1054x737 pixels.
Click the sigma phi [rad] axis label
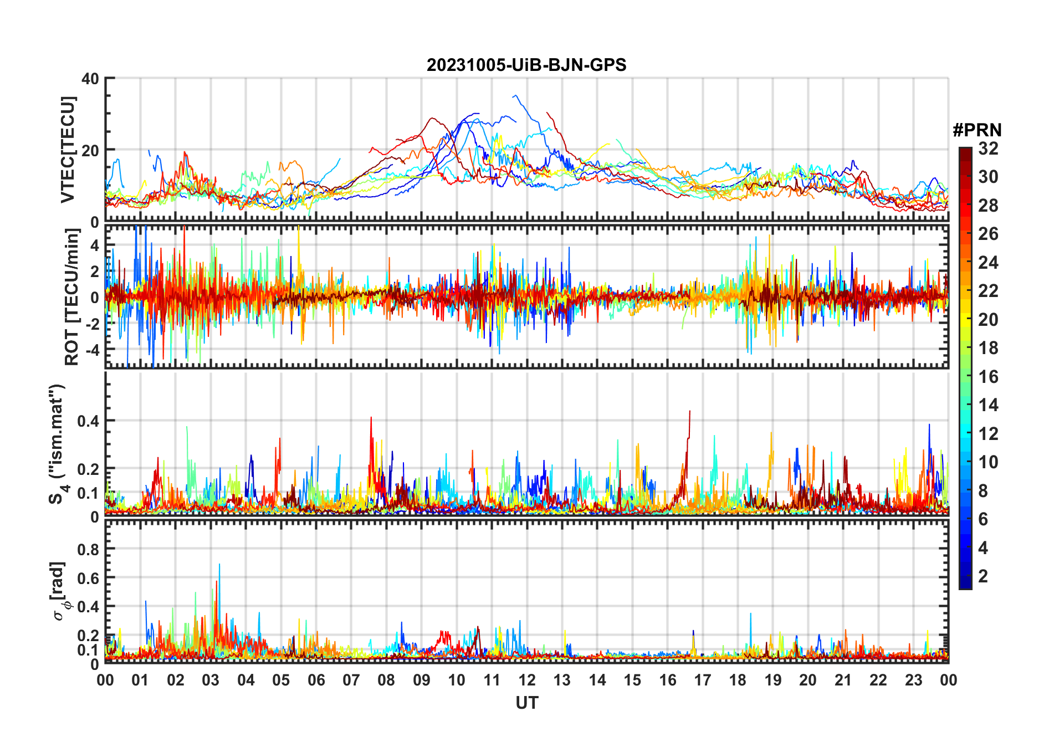59,591
